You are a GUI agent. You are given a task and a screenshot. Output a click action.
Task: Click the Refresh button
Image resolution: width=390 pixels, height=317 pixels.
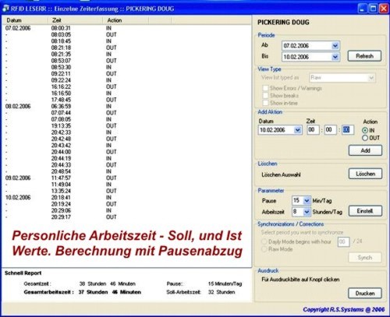[364, 56]
